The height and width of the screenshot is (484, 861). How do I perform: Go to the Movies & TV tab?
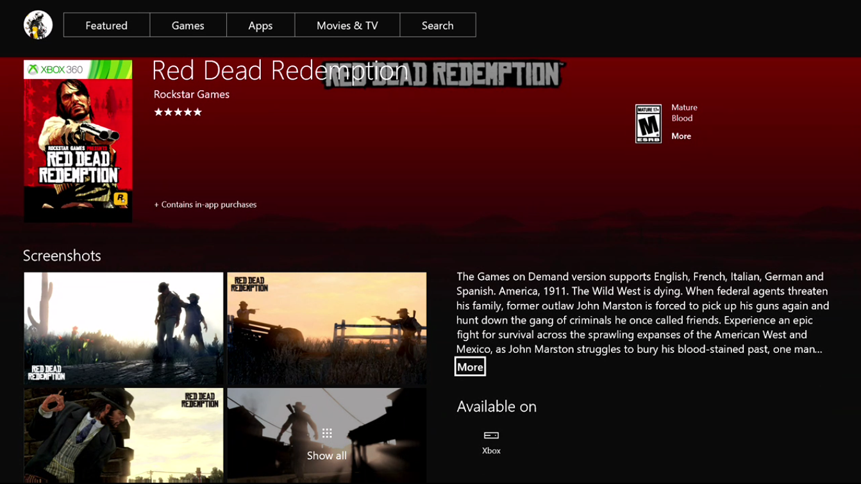(347, 26)
